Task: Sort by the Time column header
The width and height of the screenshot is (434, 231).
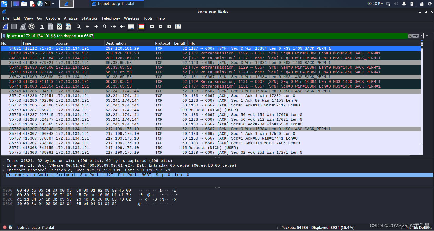Action: pyautogui.click(x=38, y=43)
